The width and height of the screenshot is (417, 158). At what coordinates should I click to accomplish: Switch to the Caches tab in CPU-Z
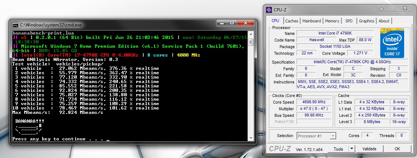291,21
